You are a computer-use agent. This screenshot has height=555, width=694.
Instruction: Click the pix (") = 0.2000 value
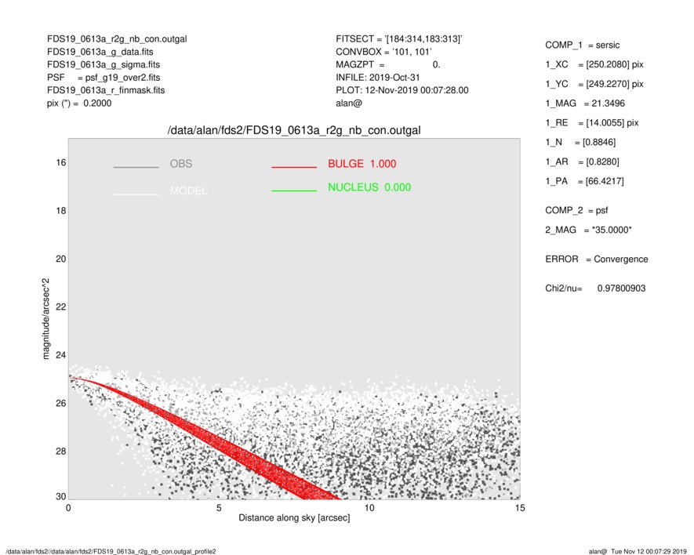79,103
